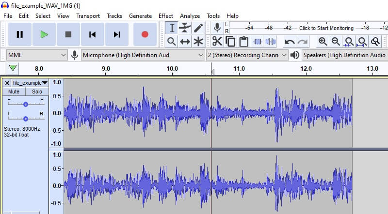Fit entire project to window width

(x=362, y=42)
